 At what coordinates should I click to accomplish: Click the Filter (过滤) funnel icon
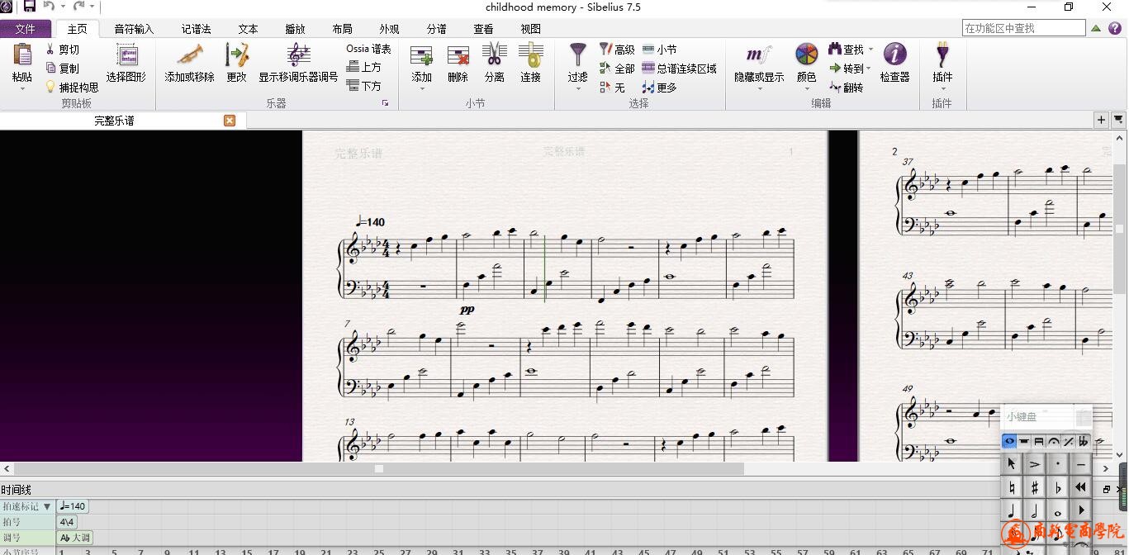(x=578, y=55)
